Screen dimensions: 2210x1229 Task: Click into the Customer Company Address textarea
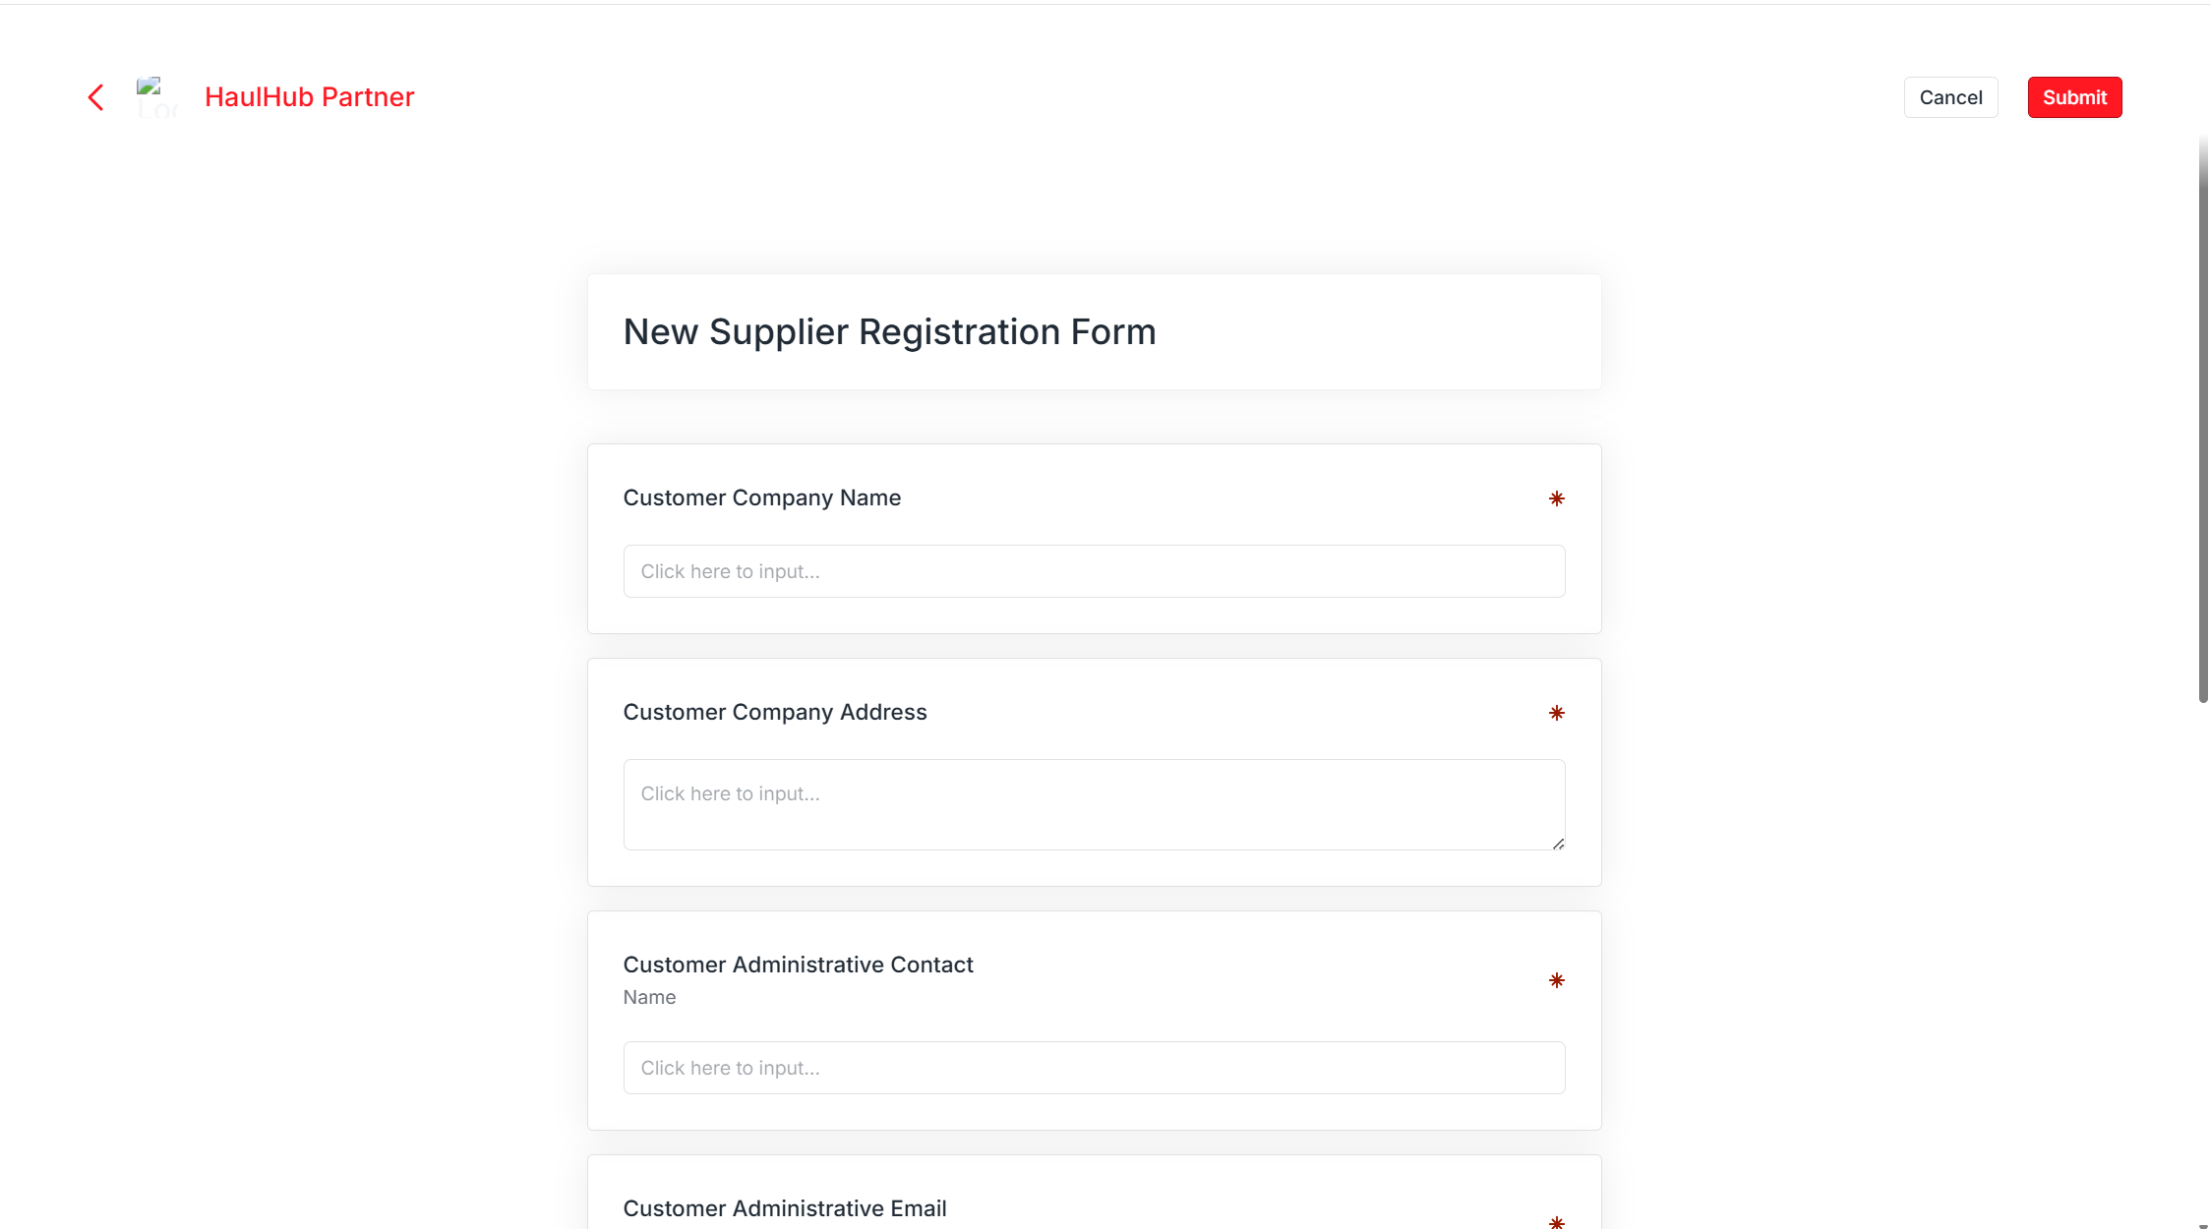[x=1094, y=804]
